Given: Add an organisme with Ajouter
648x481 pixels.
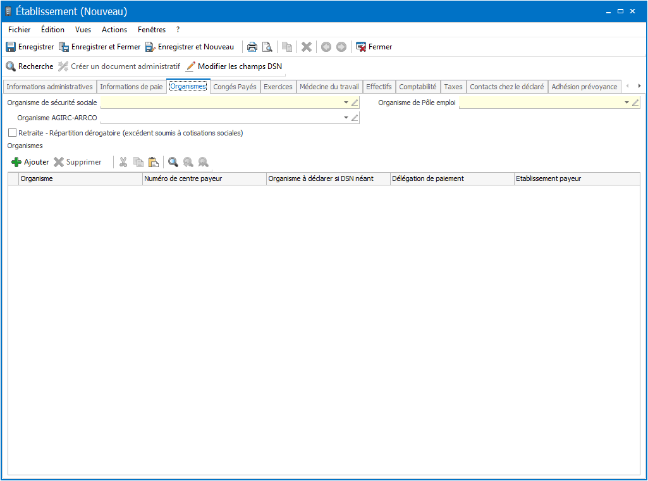Looking at the screenshot, I should tap(30, 162).
